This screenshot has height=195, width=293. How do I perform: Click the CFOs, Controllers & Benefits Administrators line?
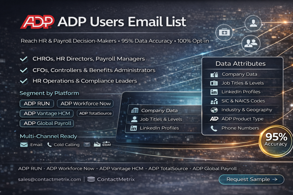click(x=94, y=70)
